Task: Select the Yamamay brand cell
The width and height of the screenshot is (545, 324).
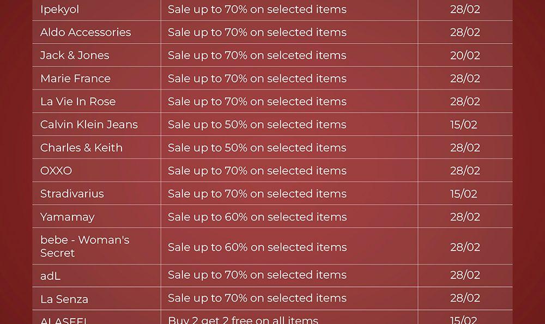Action: pos(68,217)
